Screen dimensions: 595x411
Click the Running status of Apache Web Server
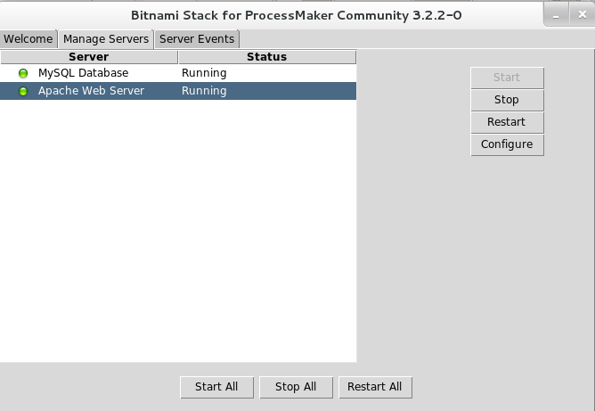pos(204,91)
